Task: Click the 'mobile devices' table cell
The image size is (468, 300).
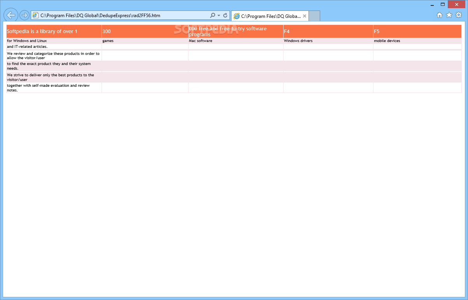Action: point(417,41)
